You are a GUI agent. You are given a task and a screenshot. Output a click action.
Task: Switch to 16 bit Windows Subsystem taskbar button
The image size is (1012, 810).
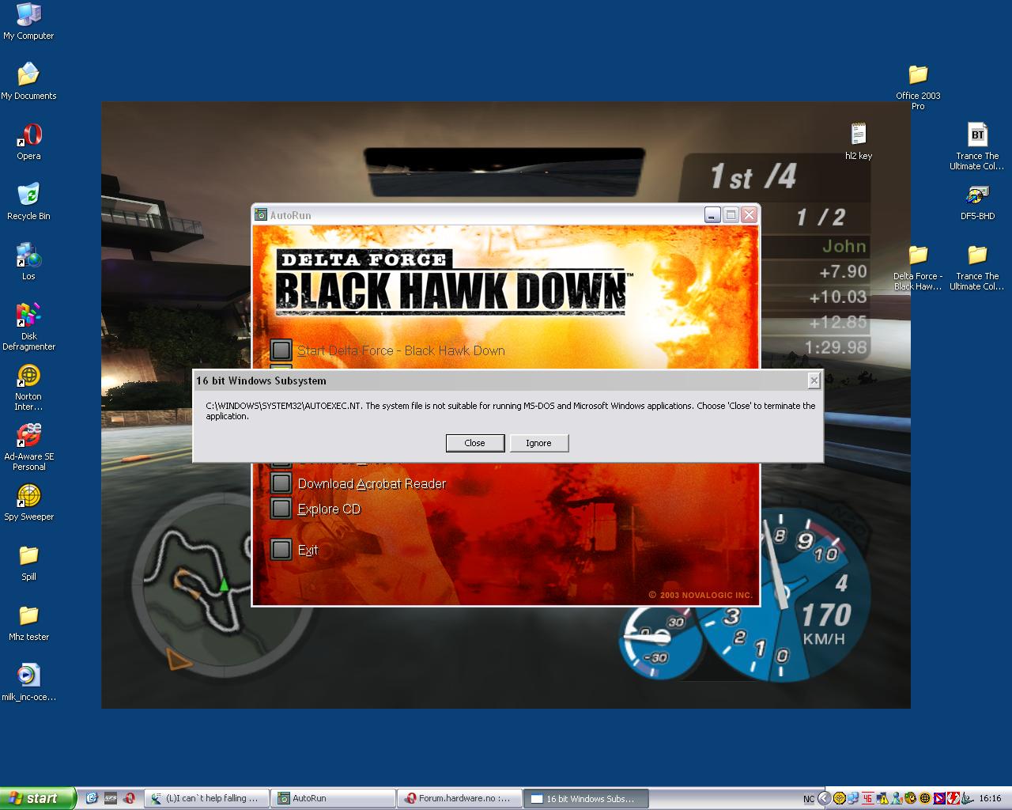(586, 798)
